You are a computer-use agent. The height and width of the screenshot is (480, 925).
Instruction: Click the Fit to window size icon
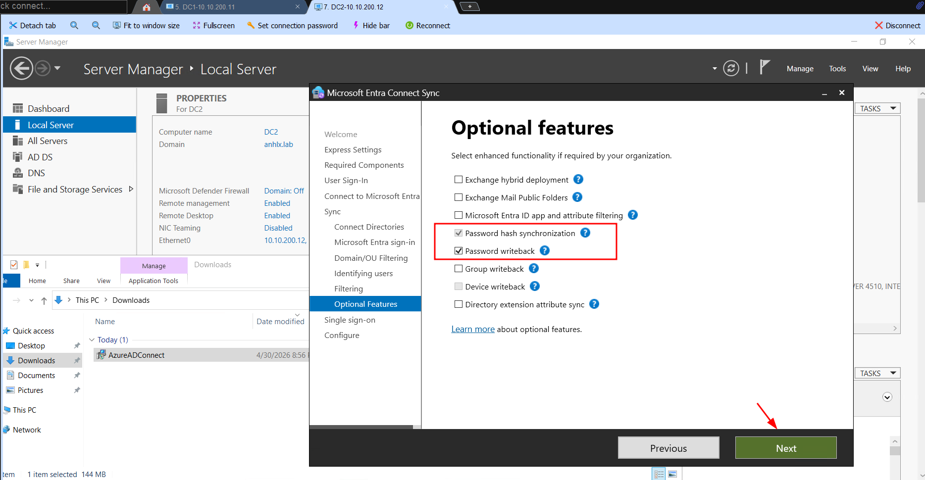pos(117,25)
